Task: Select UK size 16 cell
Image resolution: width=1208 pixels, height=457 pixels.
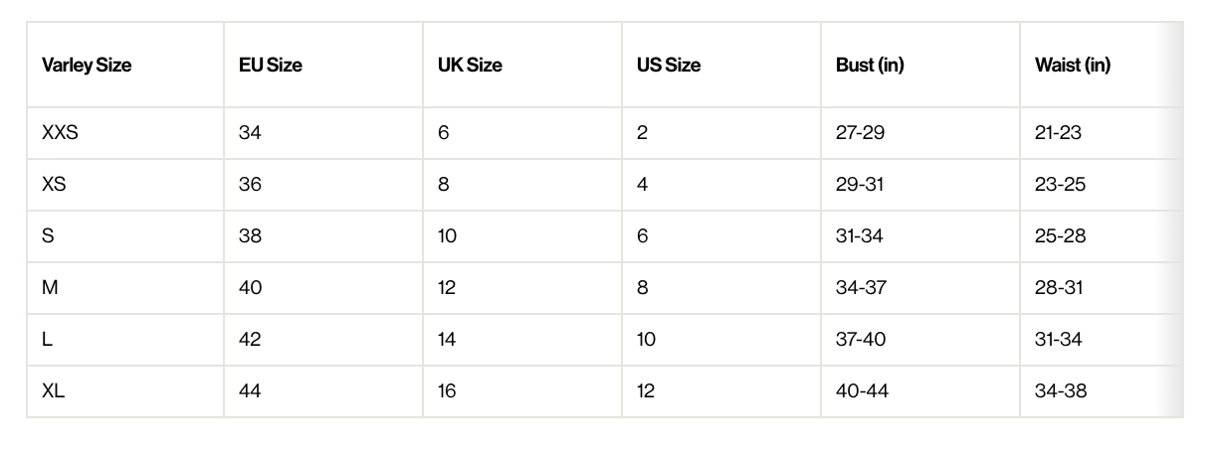Action: [x=447, y=391]
